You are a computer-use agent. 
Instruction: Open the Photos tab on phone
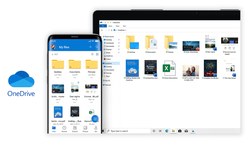[x=85, y=129]
